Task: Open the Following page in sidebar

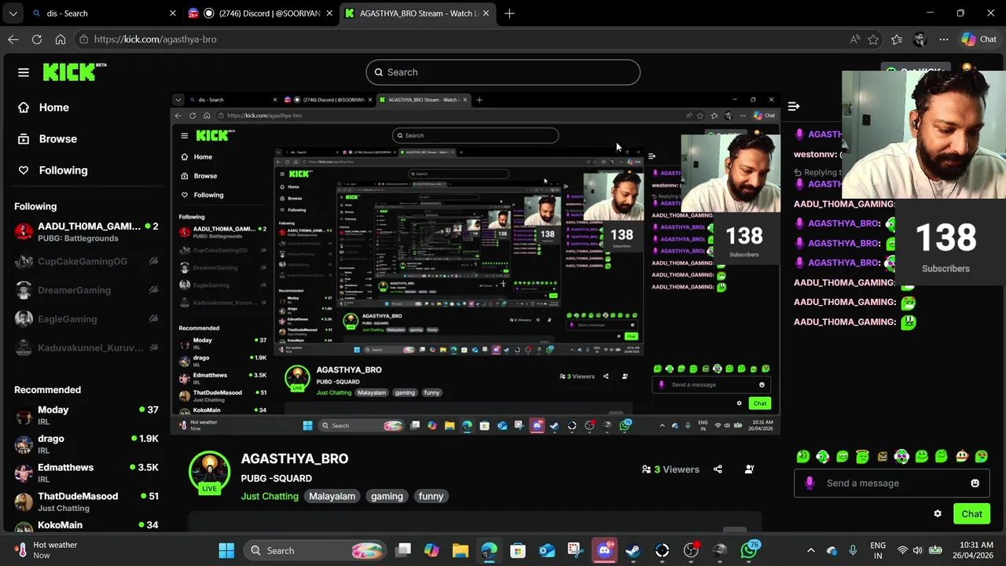Action: pos(53,171)
